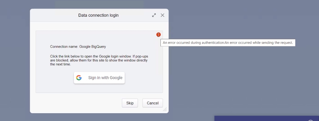Close the Data connection login dialog
Viewport: 319px width, 121px height.
tap(162, 15)
